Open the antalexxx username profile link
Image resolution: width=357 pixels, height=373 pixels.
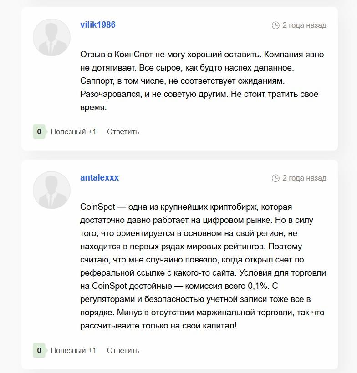click(99, 178)
